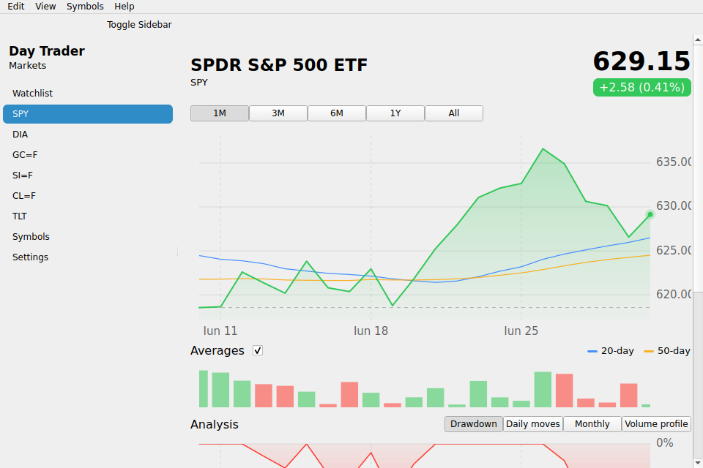The image size is (703, 468).
Task: Click the sidebar splitter handle
Action: click(177, 252)
